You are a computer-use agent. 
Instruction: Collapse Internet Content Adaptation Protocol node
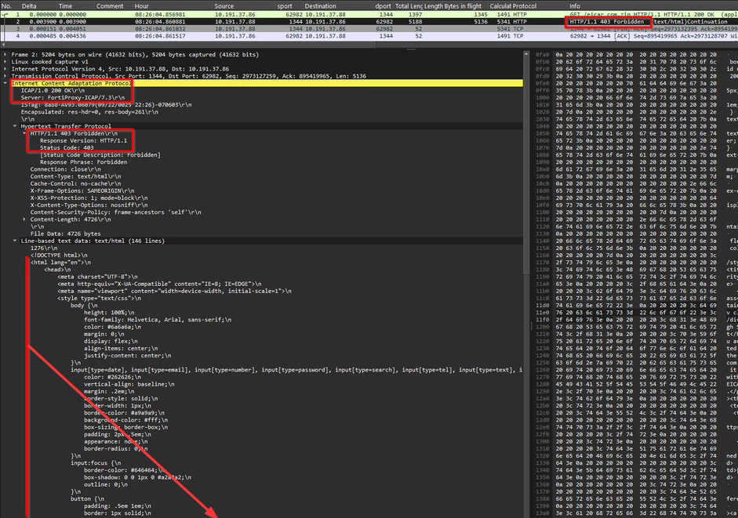point(5,83)
